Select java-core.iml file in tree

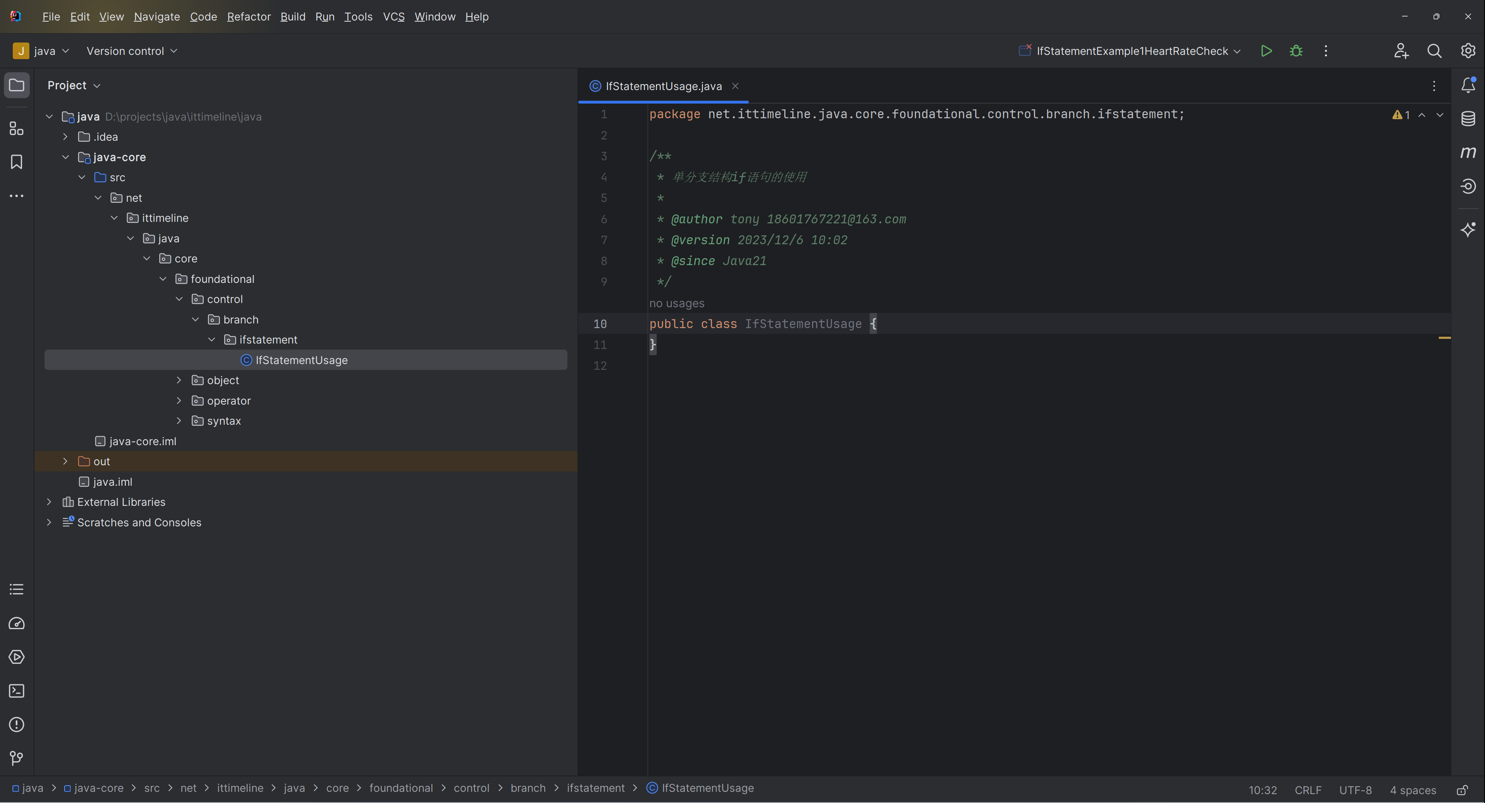[x=135, y=441]
